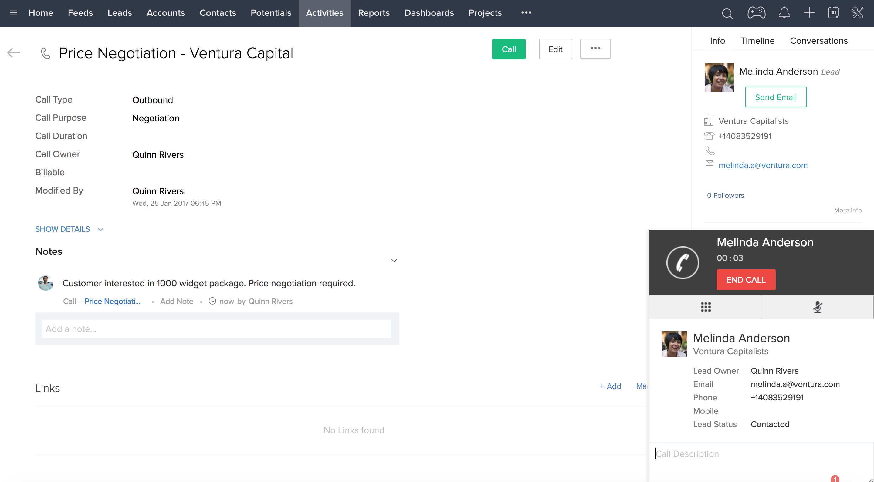
Task: Open the notifications bell icon
Action: click(x=784, y=13)
